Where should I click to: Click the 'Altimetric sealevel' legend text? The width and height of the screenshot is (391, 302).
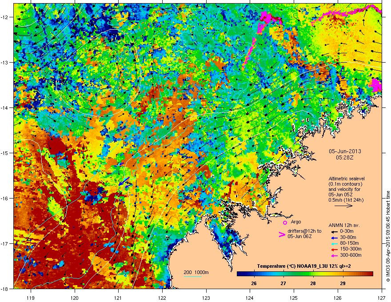pyautogui.click(x=347, y=179)
